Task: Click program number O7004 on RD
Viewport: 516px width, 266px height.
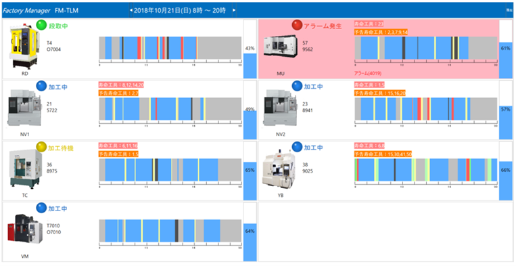Action: point(53,49)
